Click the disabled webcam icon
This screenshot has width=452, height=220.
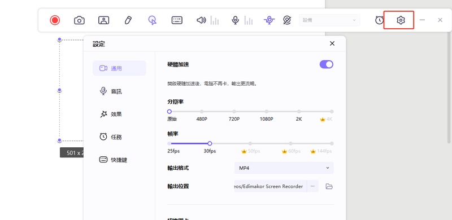287,20
